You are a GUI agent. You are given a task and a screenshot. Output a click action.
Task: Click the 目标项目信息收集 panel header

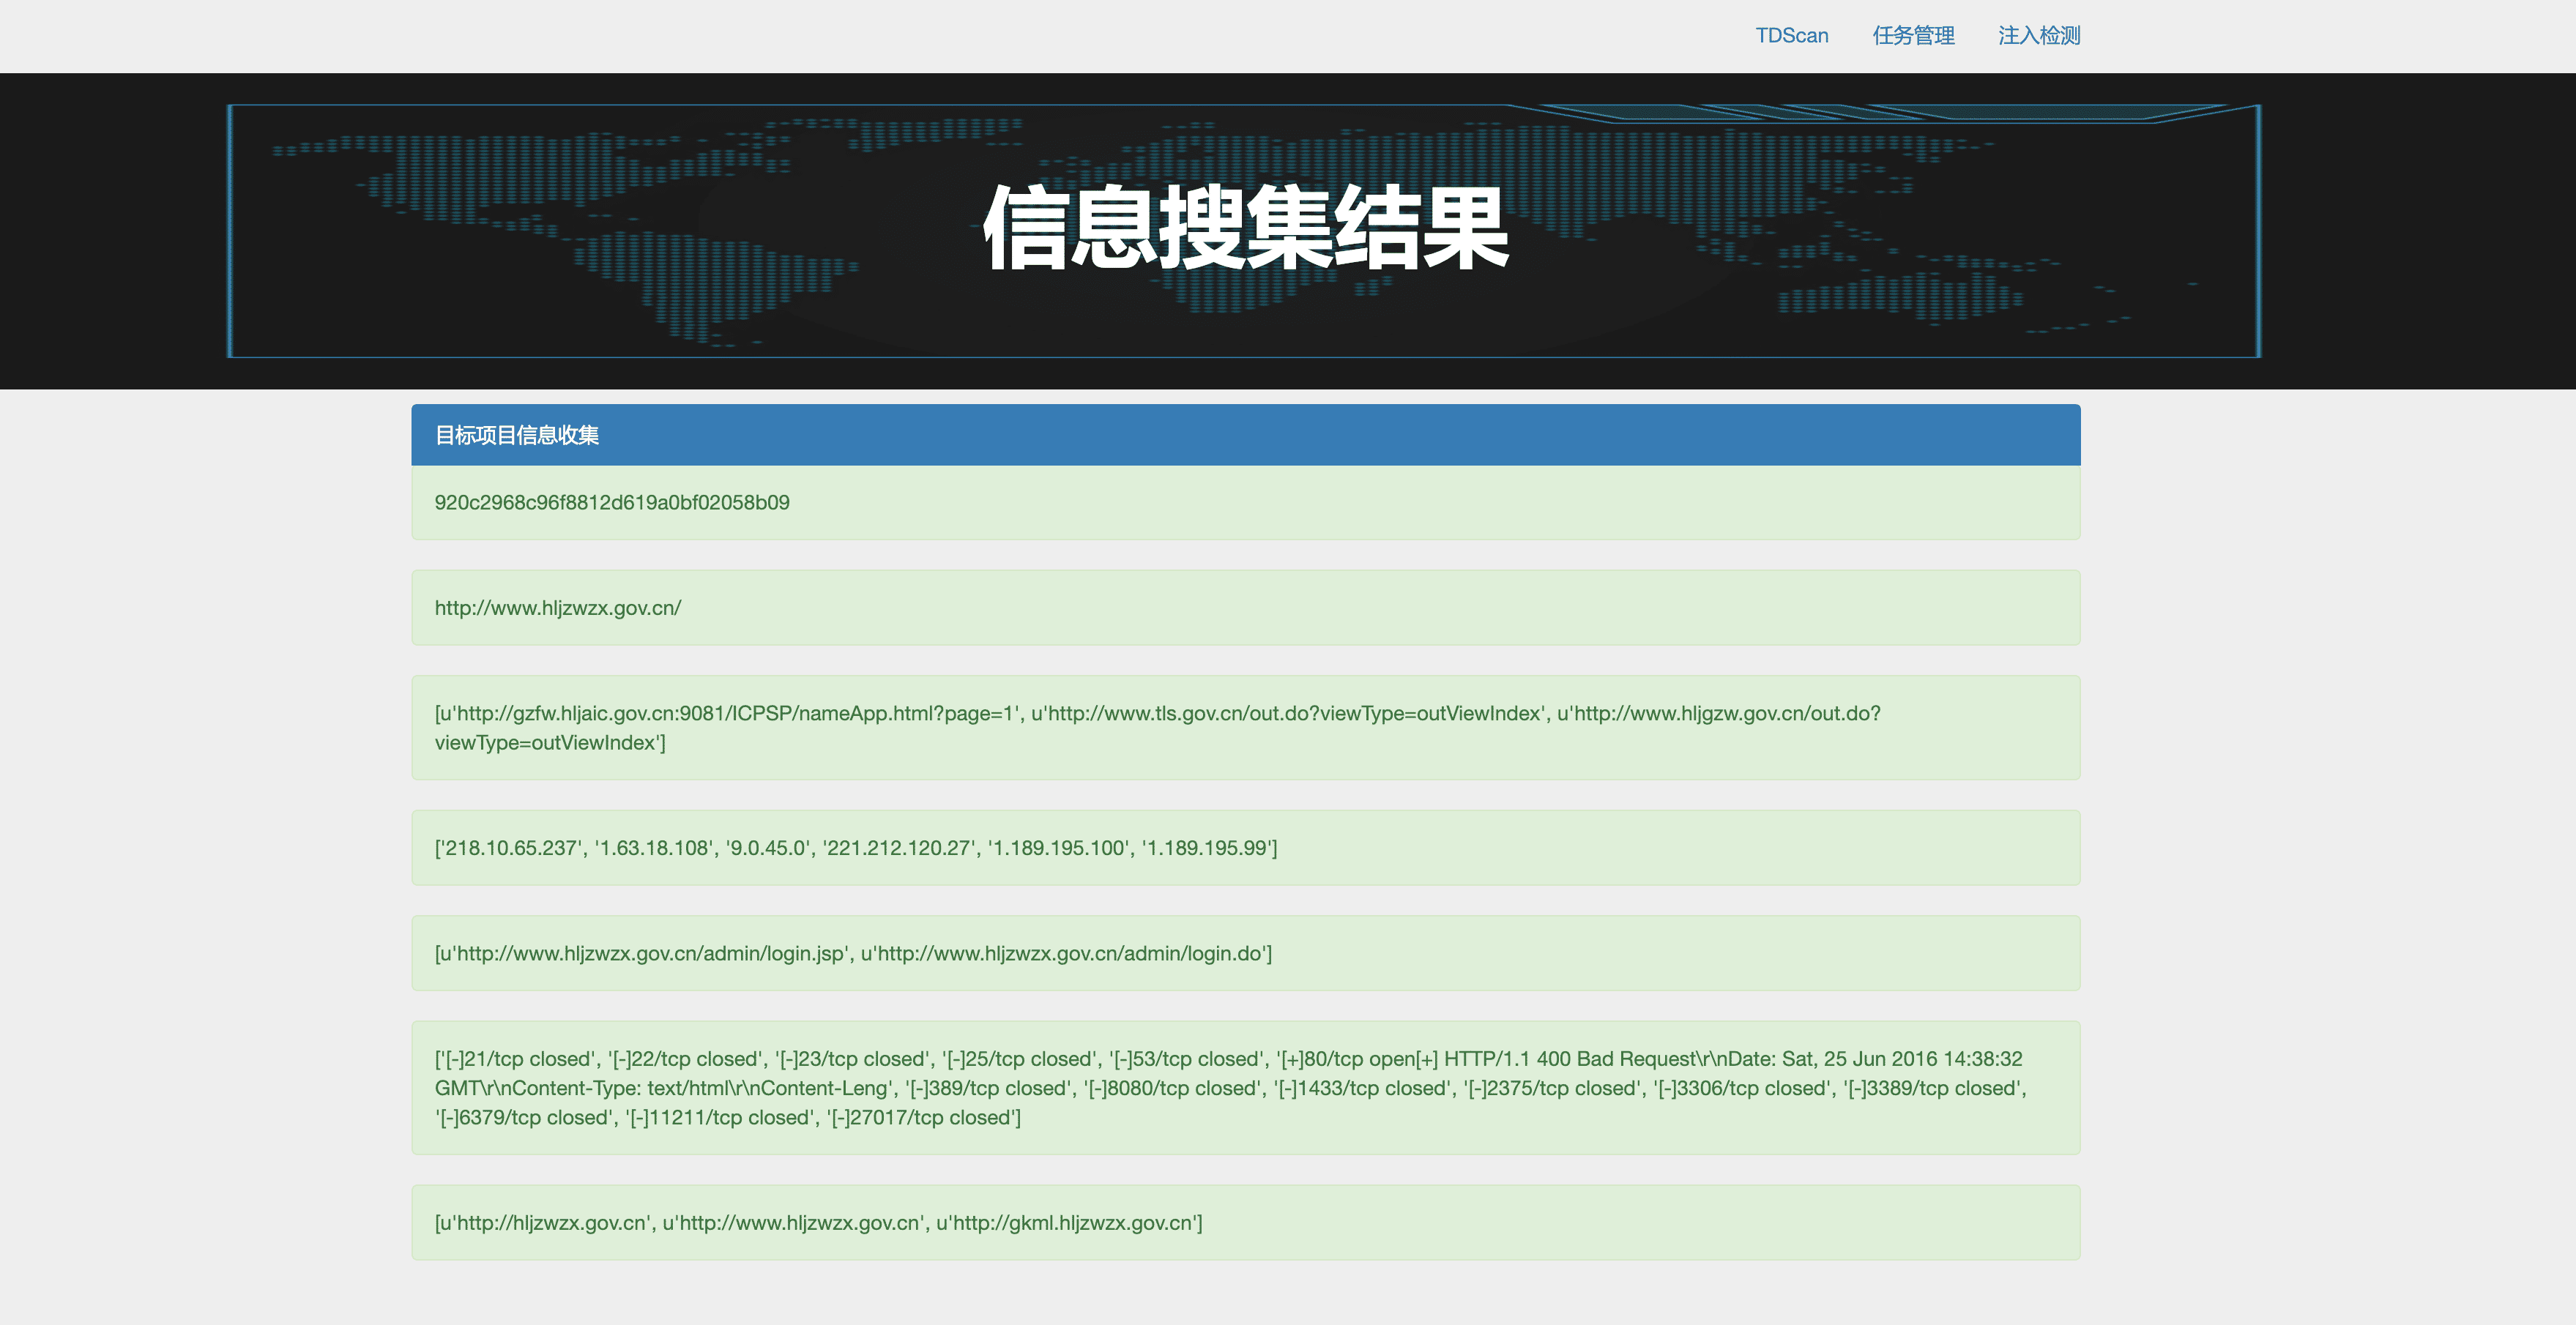(516, 435)
